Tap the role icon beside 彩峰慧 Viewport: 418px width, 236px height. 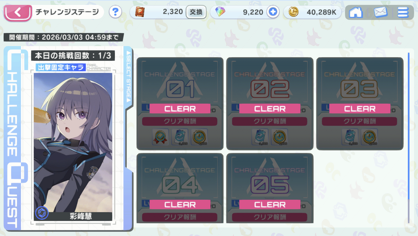pyautogui.click(x=42, y=213)
